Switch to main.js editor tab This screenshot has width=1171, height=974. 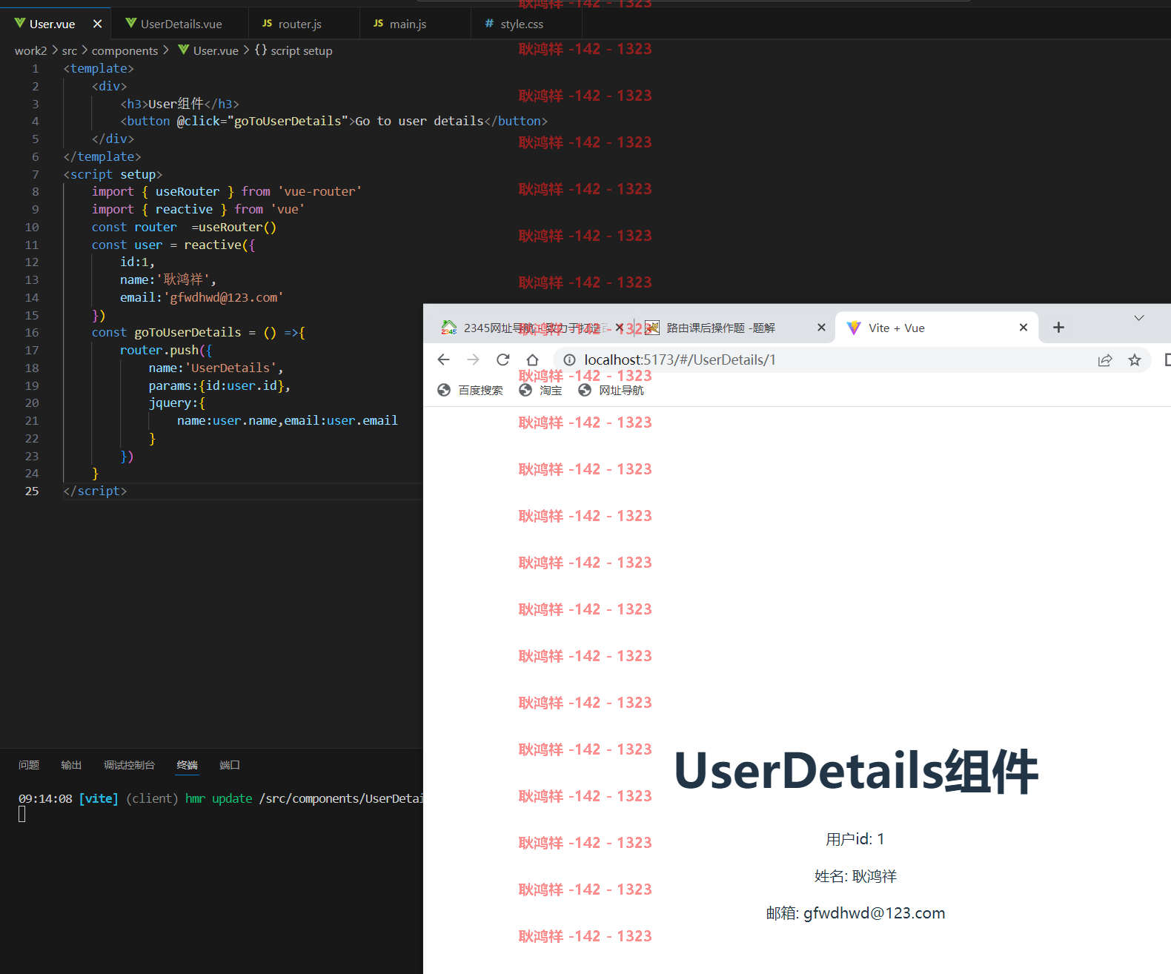(400, 24)
